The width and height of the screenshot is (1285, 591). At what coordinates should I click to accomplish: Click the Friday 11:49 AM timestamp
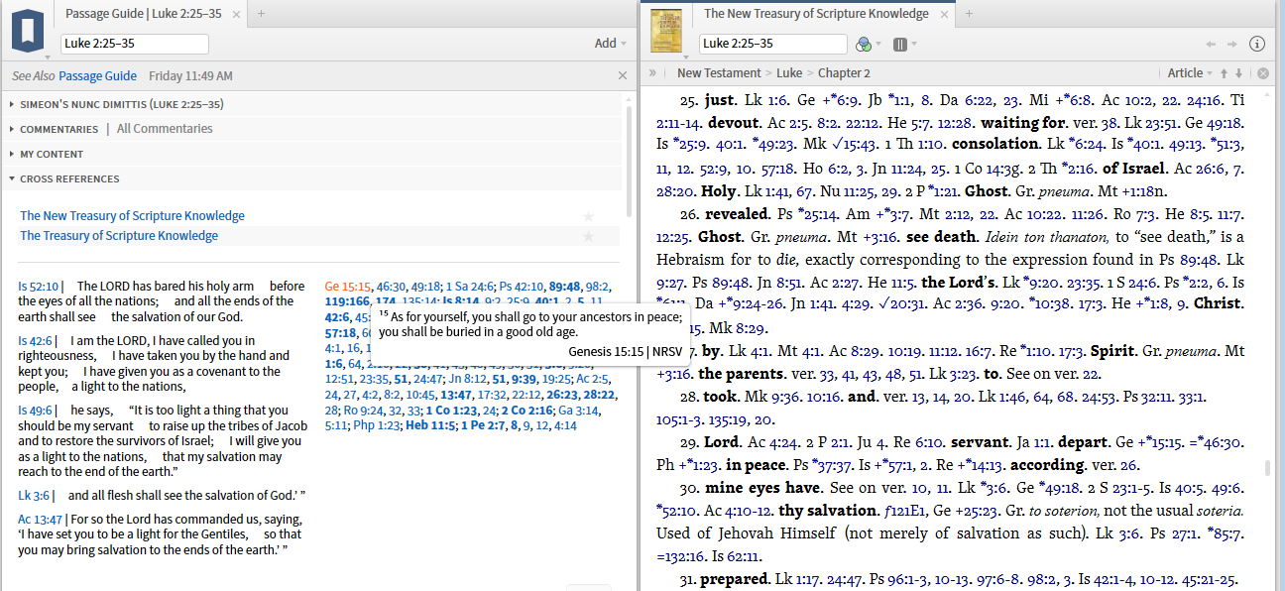point(190,76)
